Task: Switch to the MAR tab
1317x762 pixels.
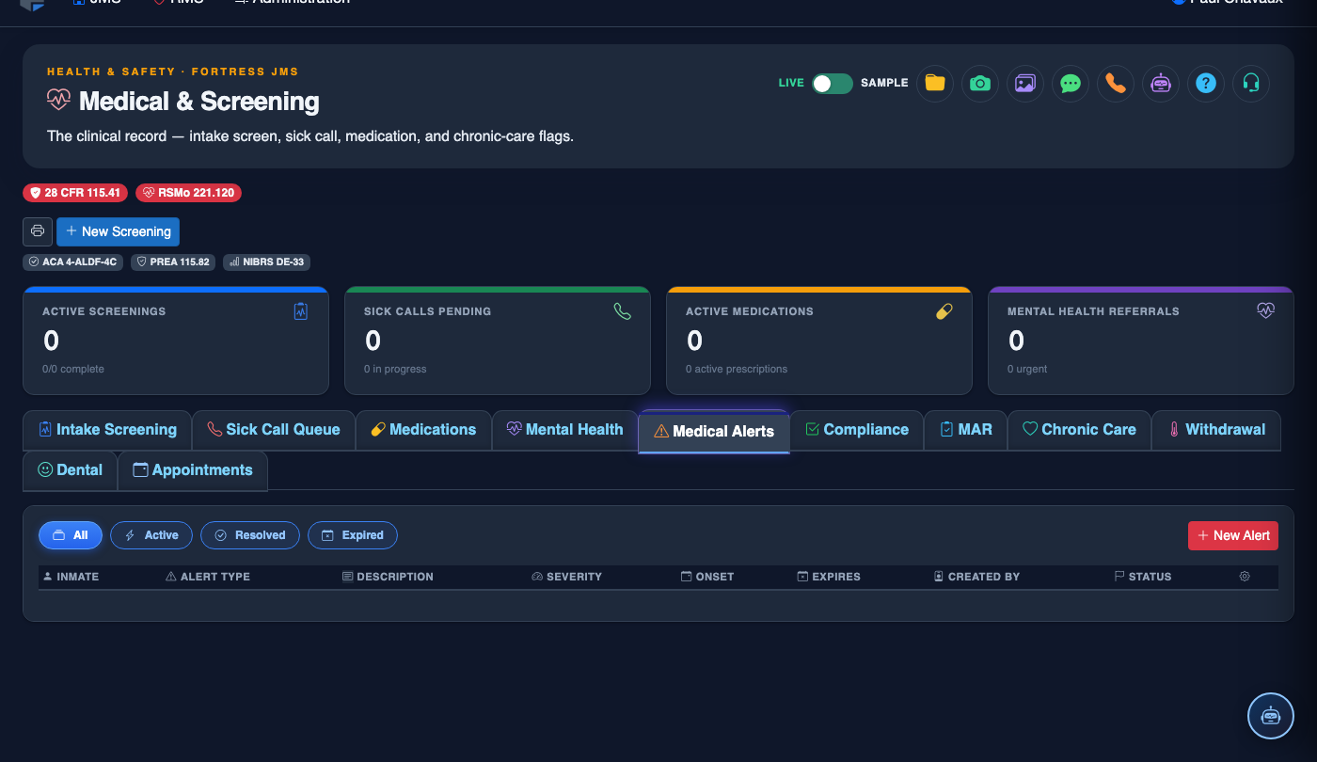Action: 965,430
